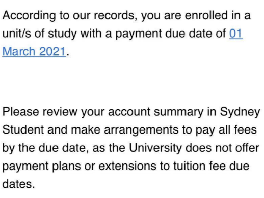Click the word "study" in first paragraph

pos(62,34)
